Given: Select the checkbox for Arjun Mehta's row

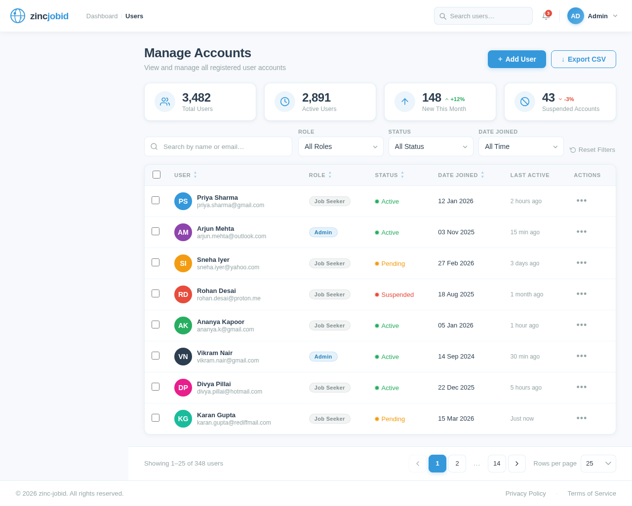Looking at the screenshot, I should click(157, 232).
